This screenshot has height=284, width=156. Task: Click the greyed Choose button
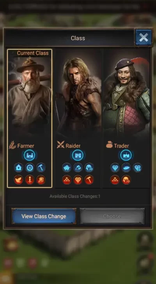[112, 216]
